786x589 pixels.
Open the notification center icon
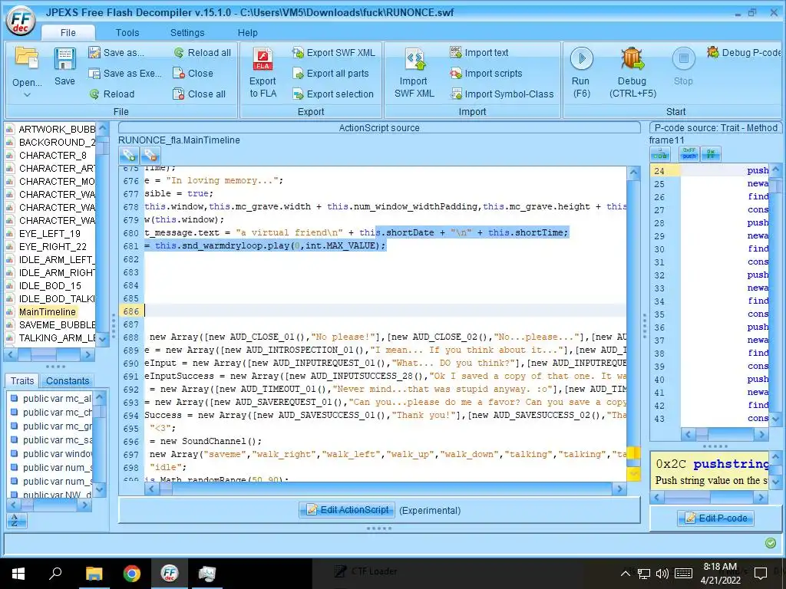pos(761,574)
